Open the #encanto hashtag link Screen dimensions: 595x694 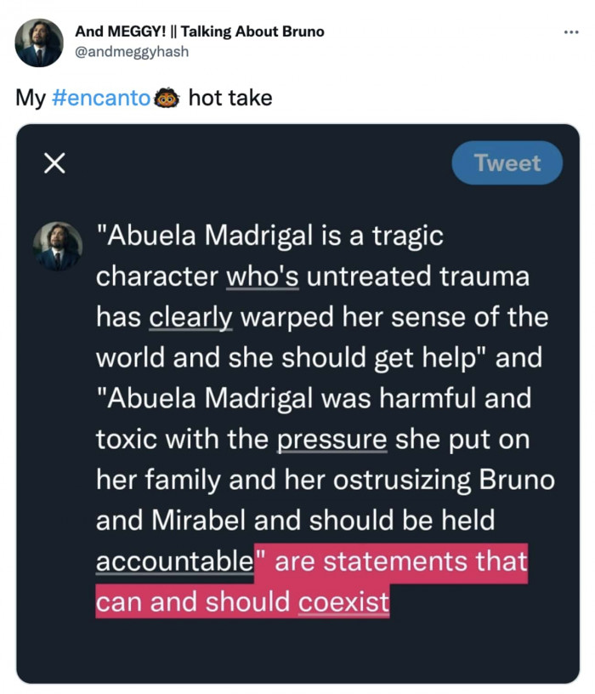click(102, 99)
